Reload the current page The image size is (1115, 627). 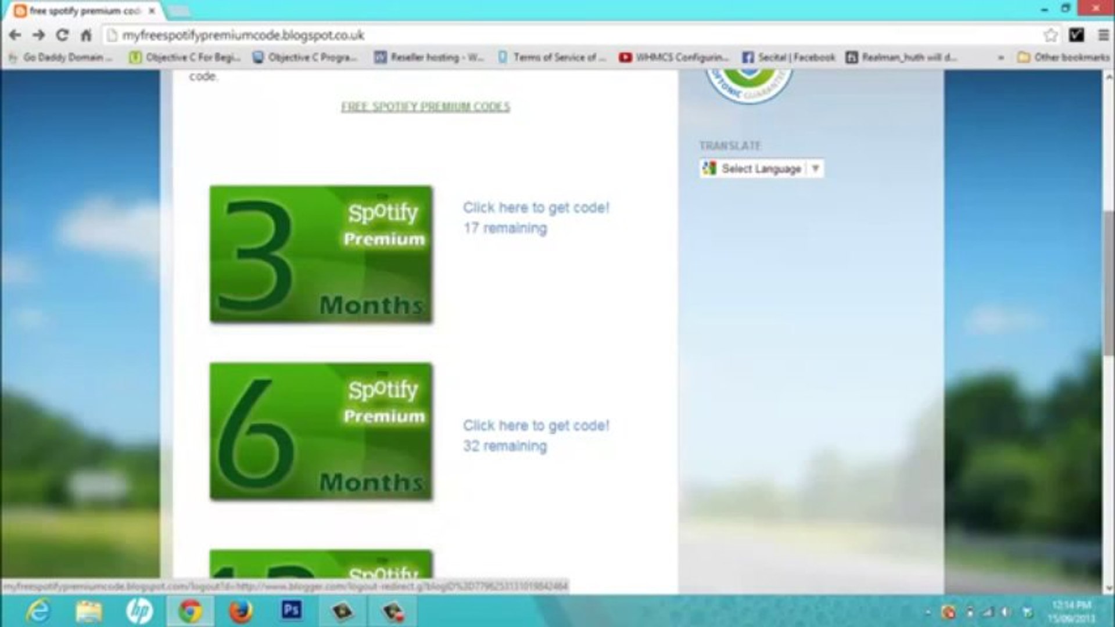tap(62, 35)
